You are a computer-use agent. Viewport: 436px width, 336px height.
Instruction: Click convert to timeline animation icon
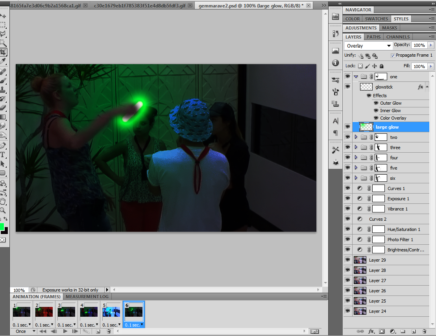click(x=315, y=331)
